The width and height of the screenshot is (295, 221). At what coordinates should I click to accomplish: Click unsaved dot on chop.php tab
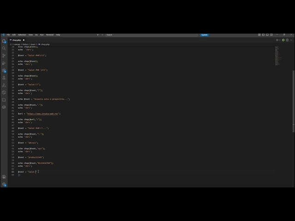click(24, 40)
